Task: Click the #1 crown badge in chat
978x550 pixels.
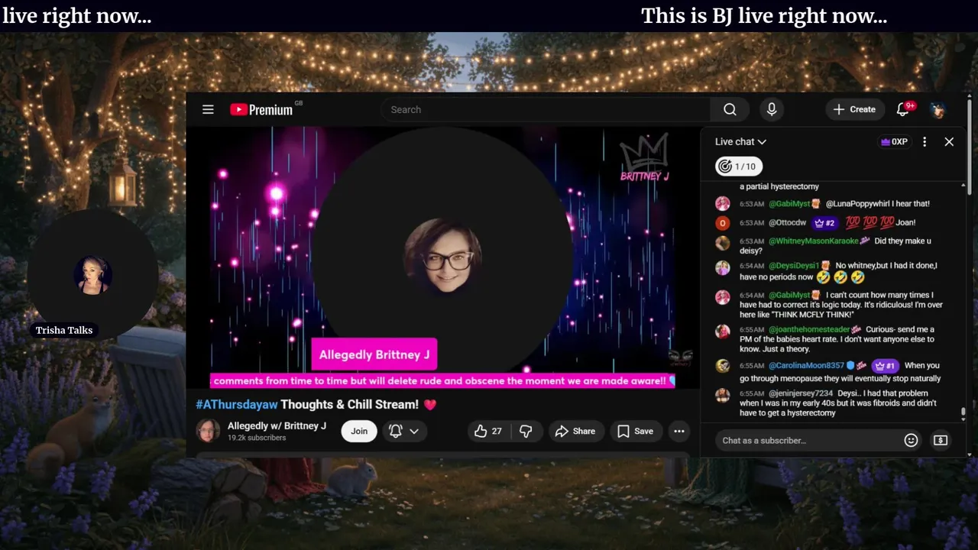Action: coord(885,366)
